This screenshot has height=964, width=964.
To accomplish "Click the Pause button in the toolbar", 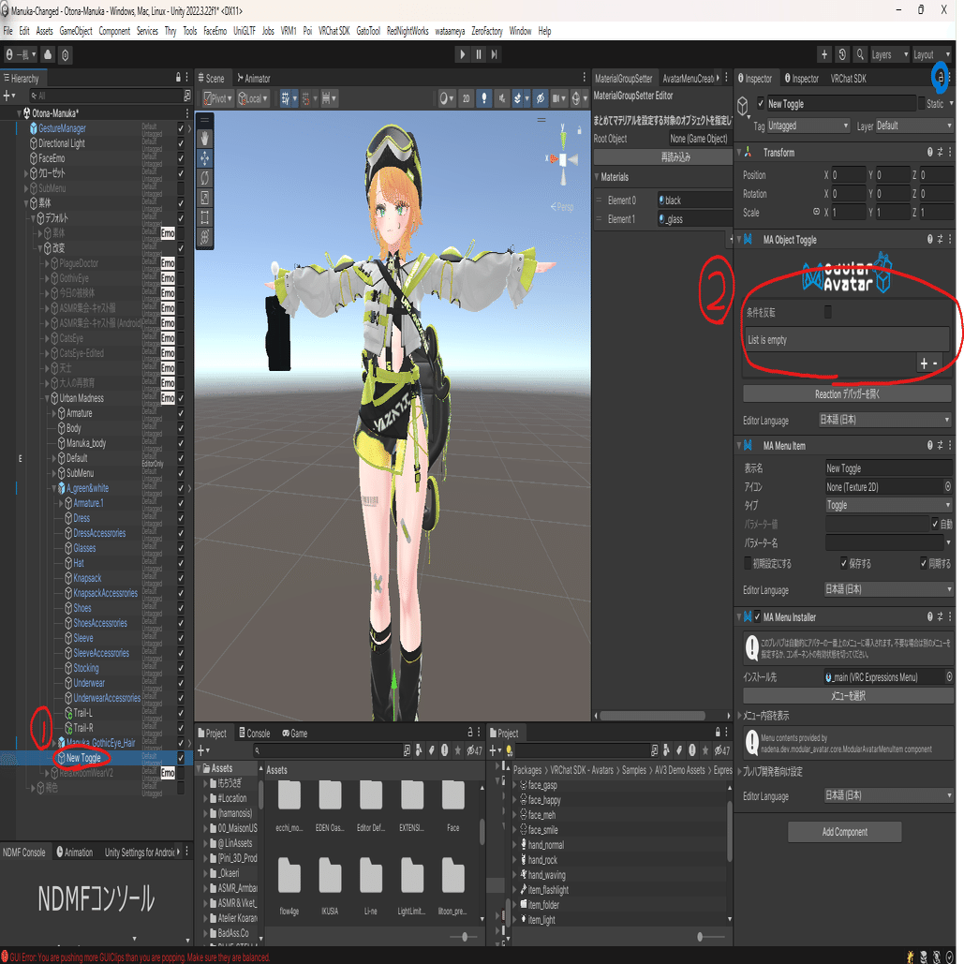I will point(479,54).
